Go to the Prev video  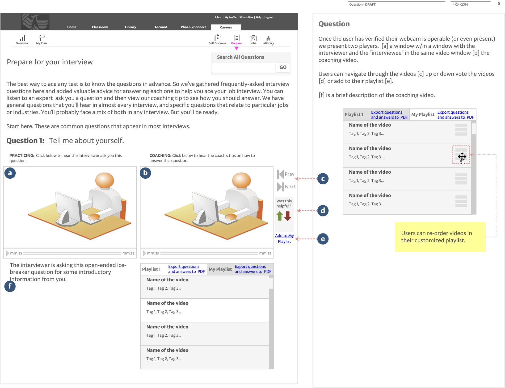[286, 174]
